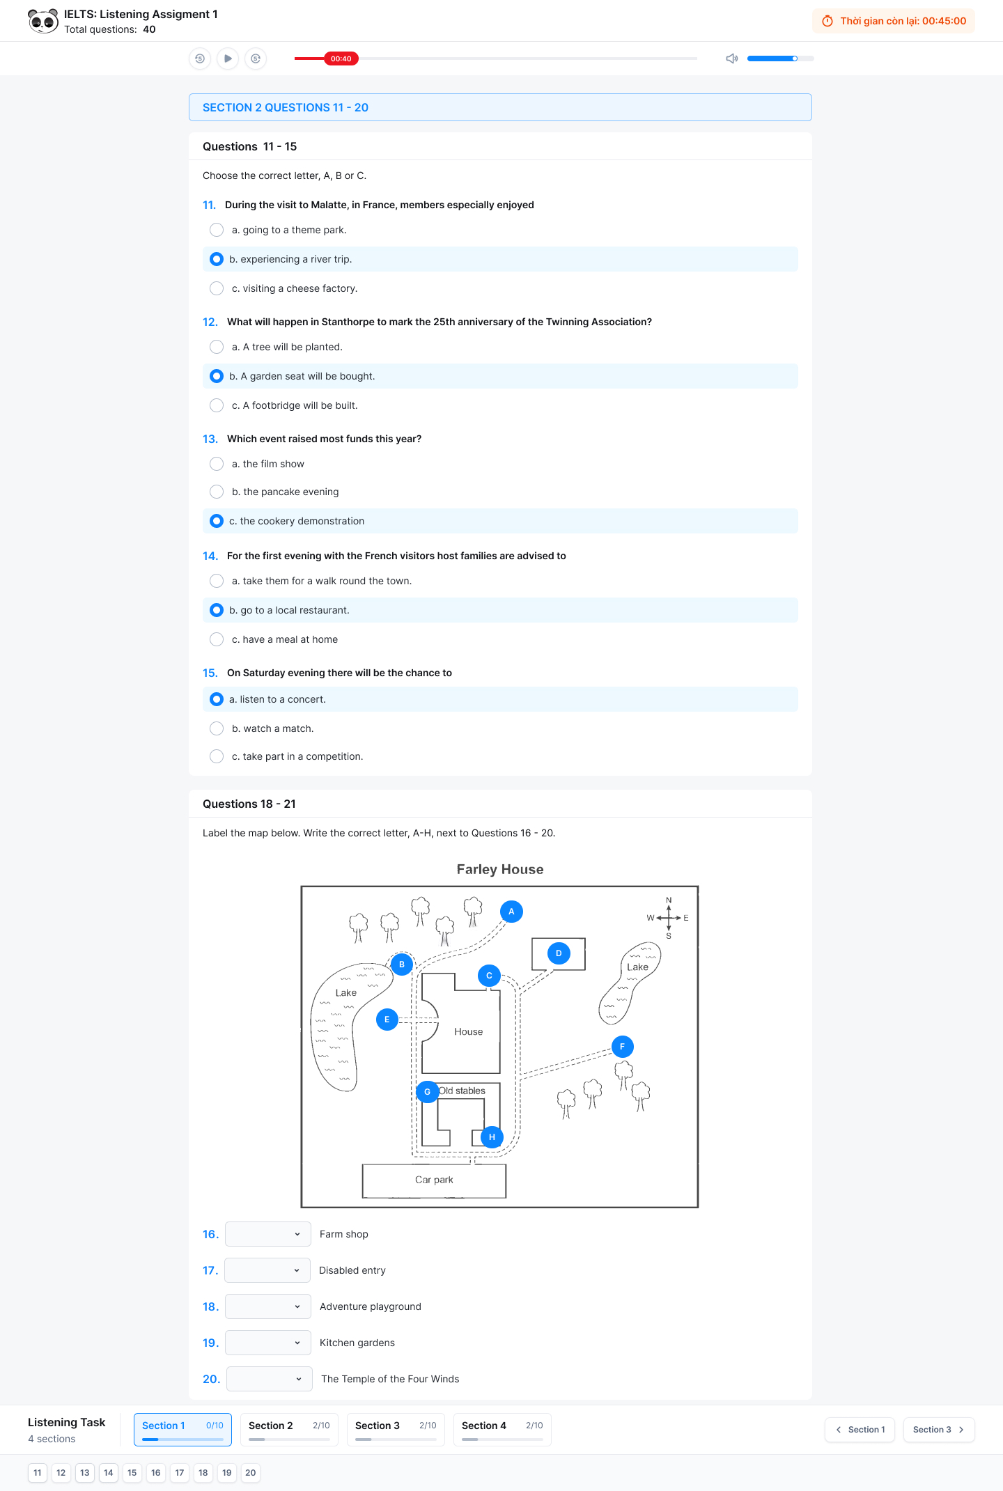Rewind the audio with the back icon
The image size is (1003, 1491).
[x=200, y=58]
